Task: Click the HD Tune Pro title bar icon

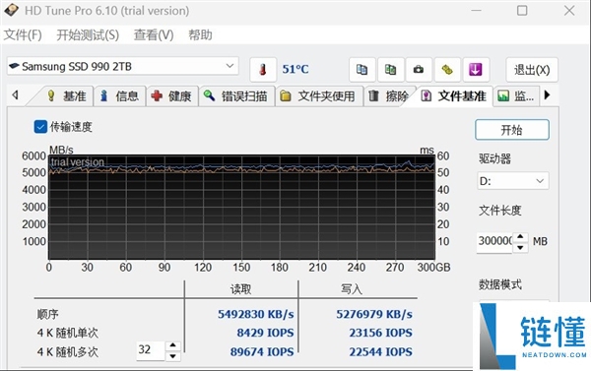Action: tap(11, 11)
